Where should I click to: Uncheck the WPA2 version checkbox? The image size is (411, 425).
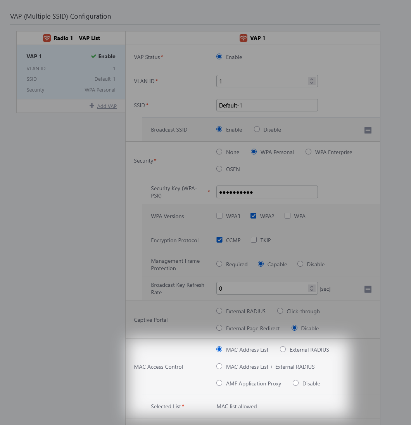tap(254, 216)
